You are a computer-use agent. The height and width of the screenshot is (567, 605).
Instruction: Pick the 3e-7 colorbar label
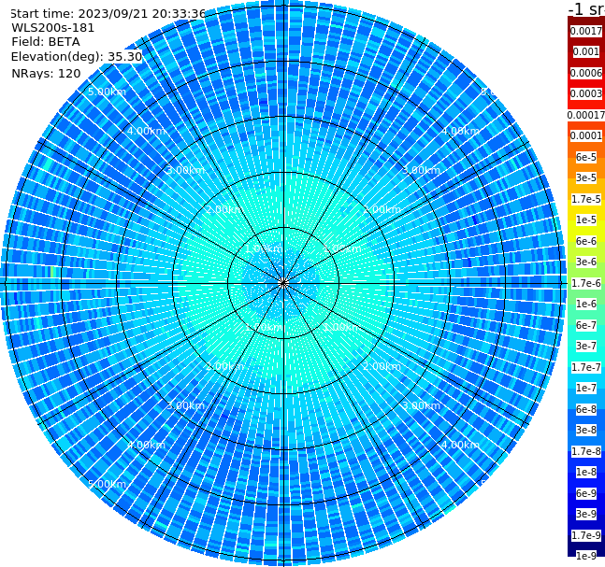[x=586, y=346]
